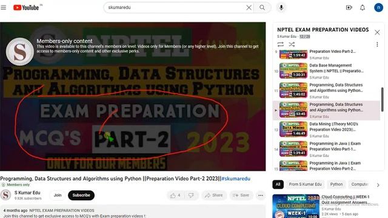Screen dimensions: 388x218
Task: Close the NPTEL playlist panel
Action: [377, 32]
